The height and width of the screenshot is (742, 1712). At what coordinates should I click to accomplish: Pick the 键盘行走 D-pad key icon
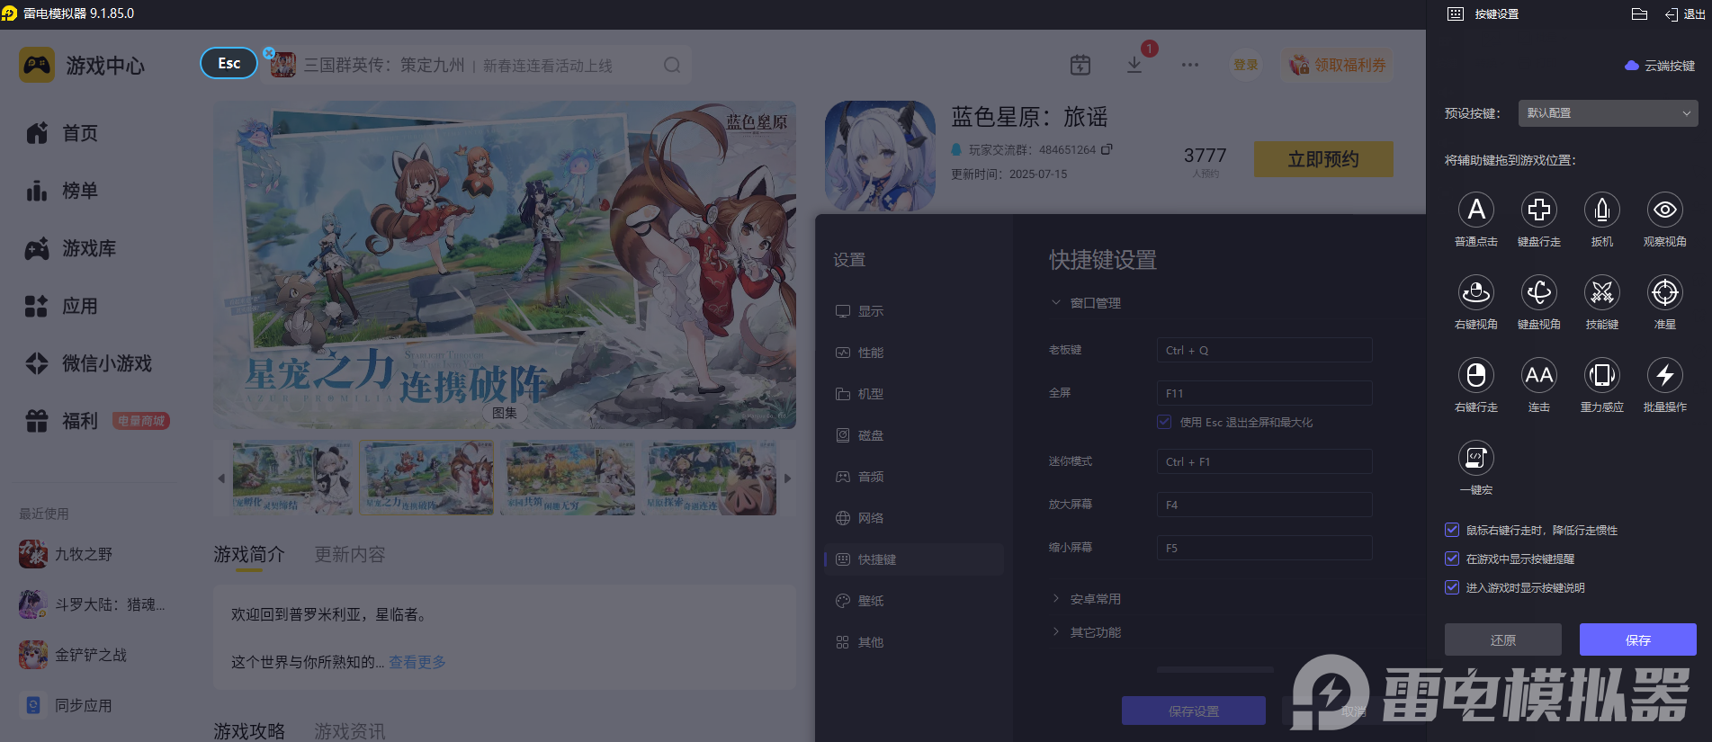[1539, 210]
